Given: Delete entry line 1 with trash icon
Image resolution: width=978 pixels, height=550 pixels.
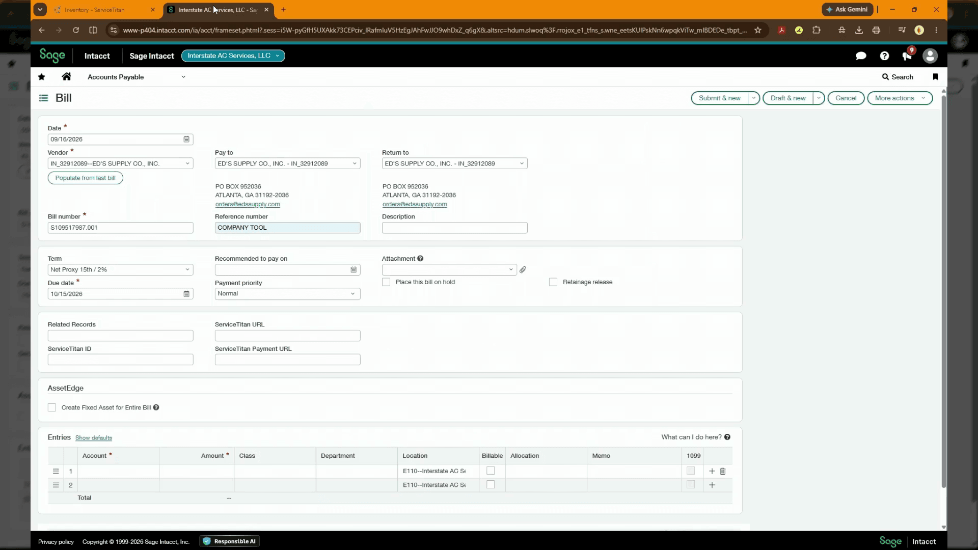Looking at the screenshot, I should 723,471.
